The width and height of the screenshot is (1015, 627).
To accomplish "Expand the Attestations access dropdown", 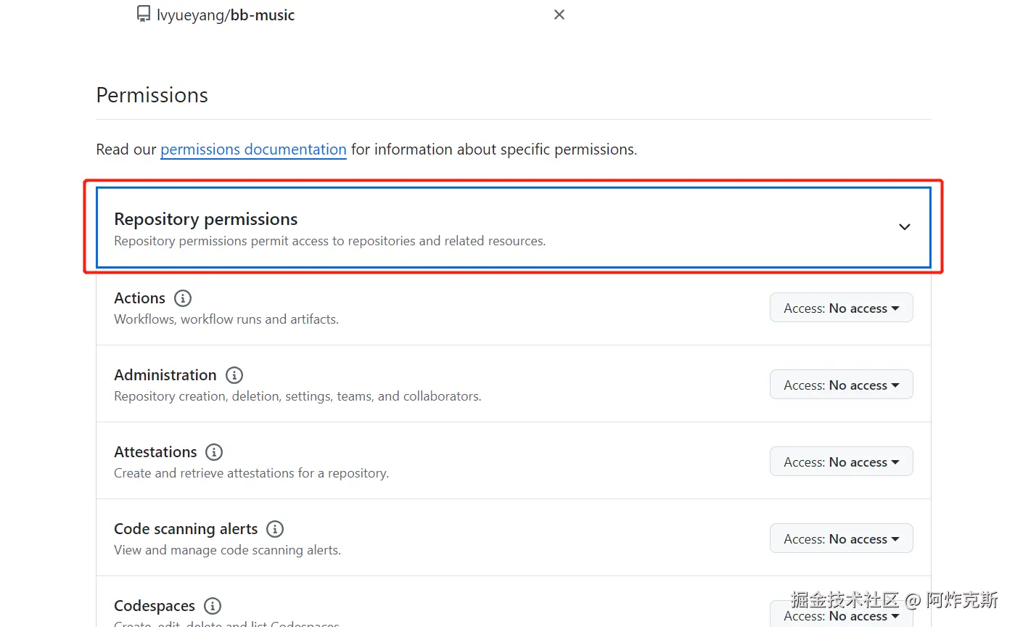I will (x=841, y=462).
